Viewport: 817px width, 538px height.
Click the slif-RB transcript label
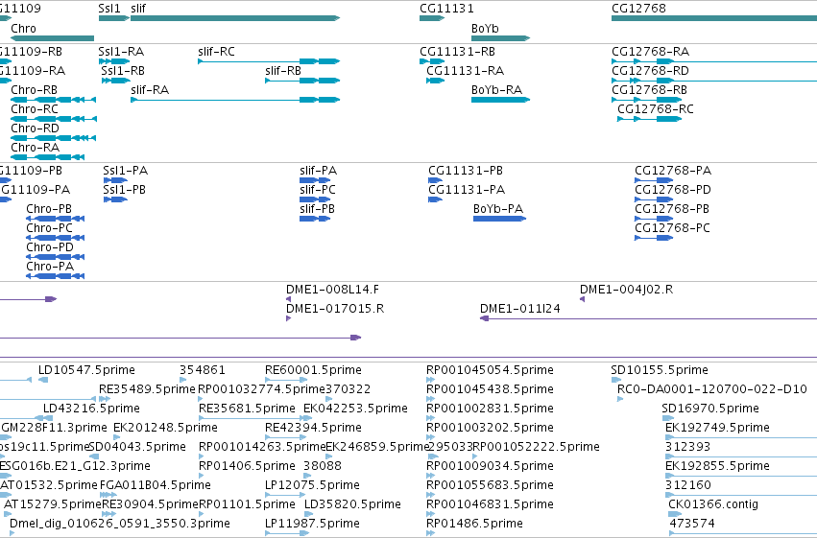(283, 71)
